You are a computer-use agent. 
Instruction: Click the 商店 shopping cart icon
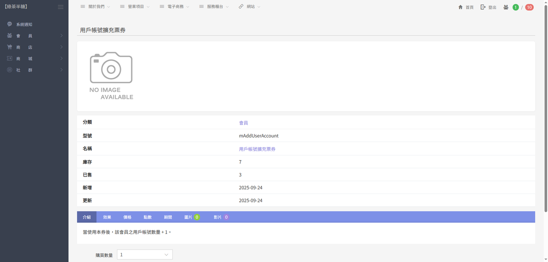click(x=10, y=47)
